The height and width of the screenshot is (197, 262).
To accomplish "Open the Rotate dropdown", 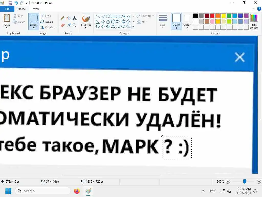I will (48, 27).
